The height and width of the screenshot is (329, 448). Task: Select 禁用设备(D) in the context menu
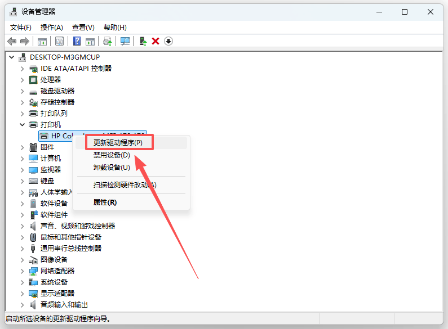112,155
